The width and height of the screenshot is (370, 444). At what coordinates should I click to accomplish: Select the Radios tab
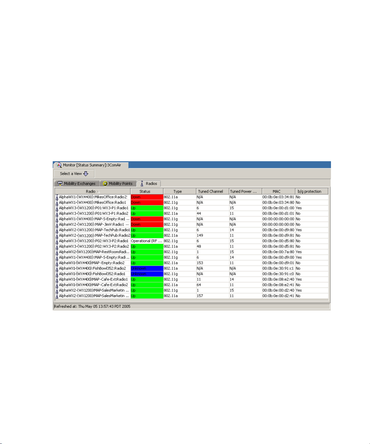click(x=149, y=183)
